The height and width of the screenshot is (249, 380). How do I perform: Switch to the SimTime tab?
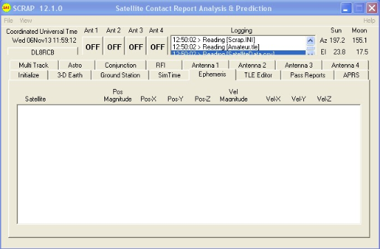(x=169, y=75)
